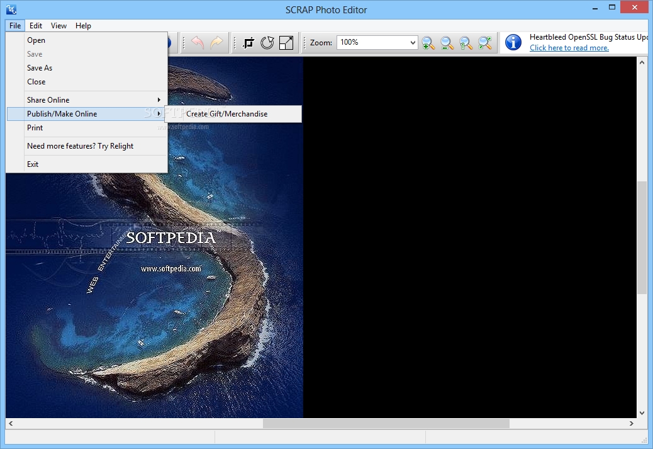Viewport: 653px width, 449px height.
Task: Click the vertical scrollbar down arrow
Action: [642, 413]
